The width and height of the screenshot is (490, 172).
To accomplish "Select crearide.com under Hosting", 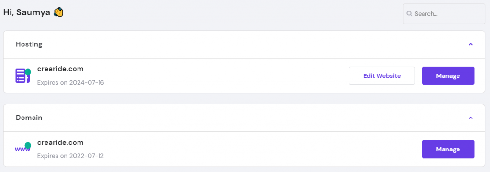I will coord(60,69).
